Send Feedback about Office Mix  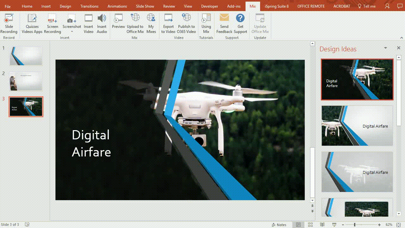tap(224, 22)
